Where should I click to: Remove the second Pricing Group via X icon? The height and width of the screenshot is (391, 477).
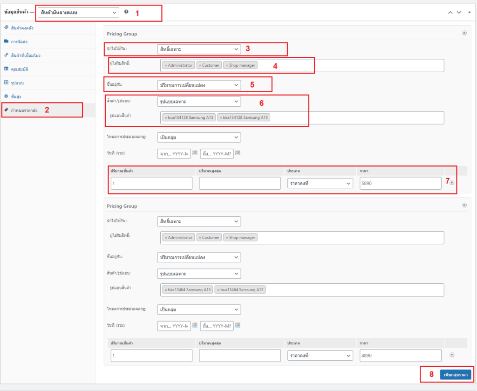coord(464,205)
